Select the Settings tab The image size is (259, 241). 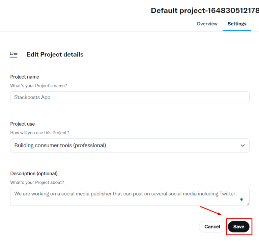pyautogui.click(x=237, y=24)
